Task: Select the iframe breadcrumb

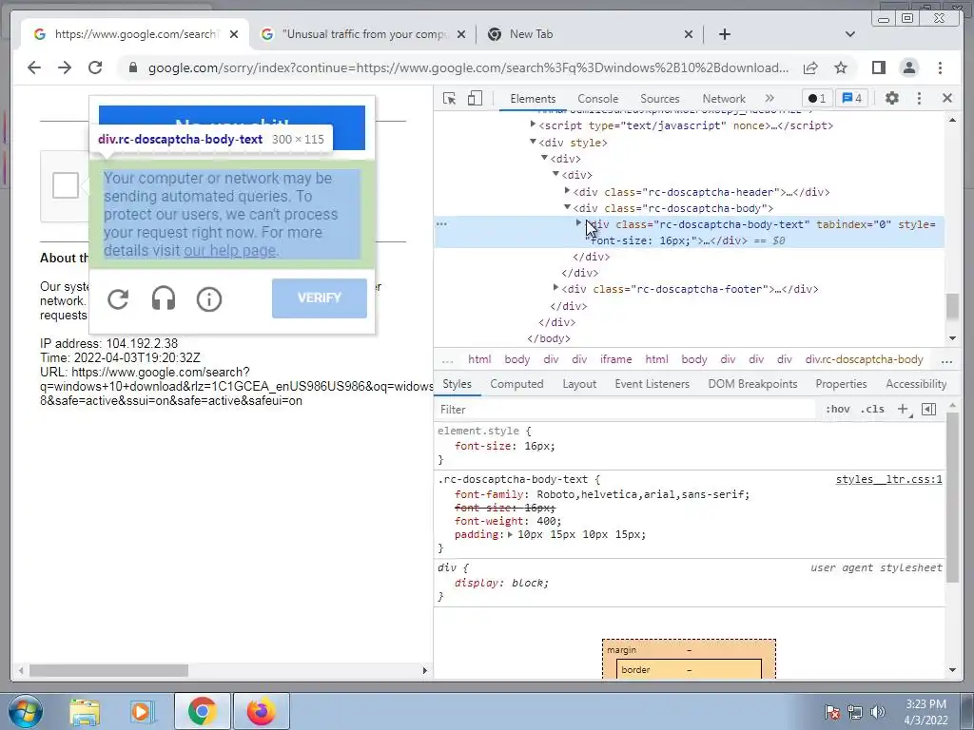Action: (x=615, y=359)
